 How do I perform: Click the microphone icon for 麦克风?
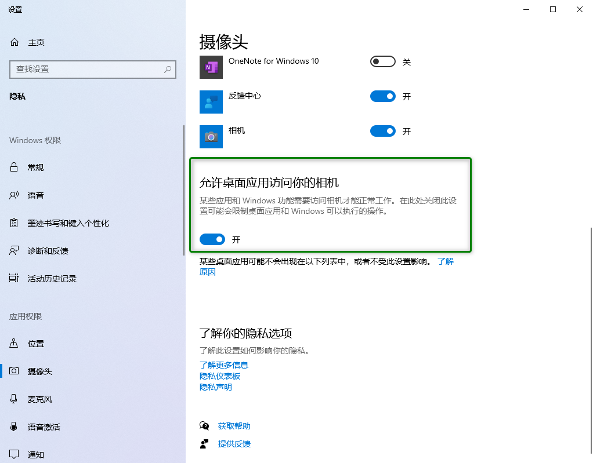pos(14,399)
